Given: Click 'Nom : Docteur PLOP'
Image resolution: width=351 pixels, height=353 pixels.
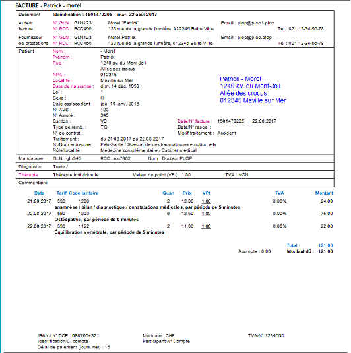Looking at the screenshot, I should [170, 159].
